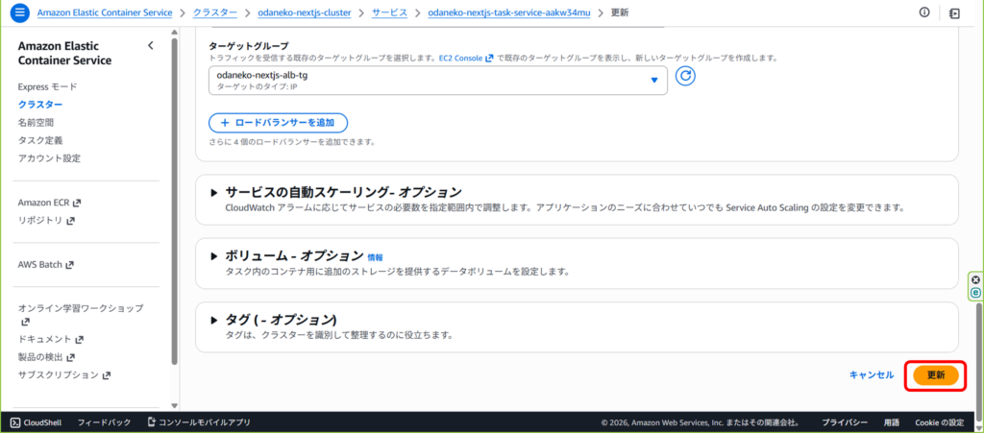984x433 pixels.
Task: Open CloudShell from the footer
Action: click(x=36, y=422)
